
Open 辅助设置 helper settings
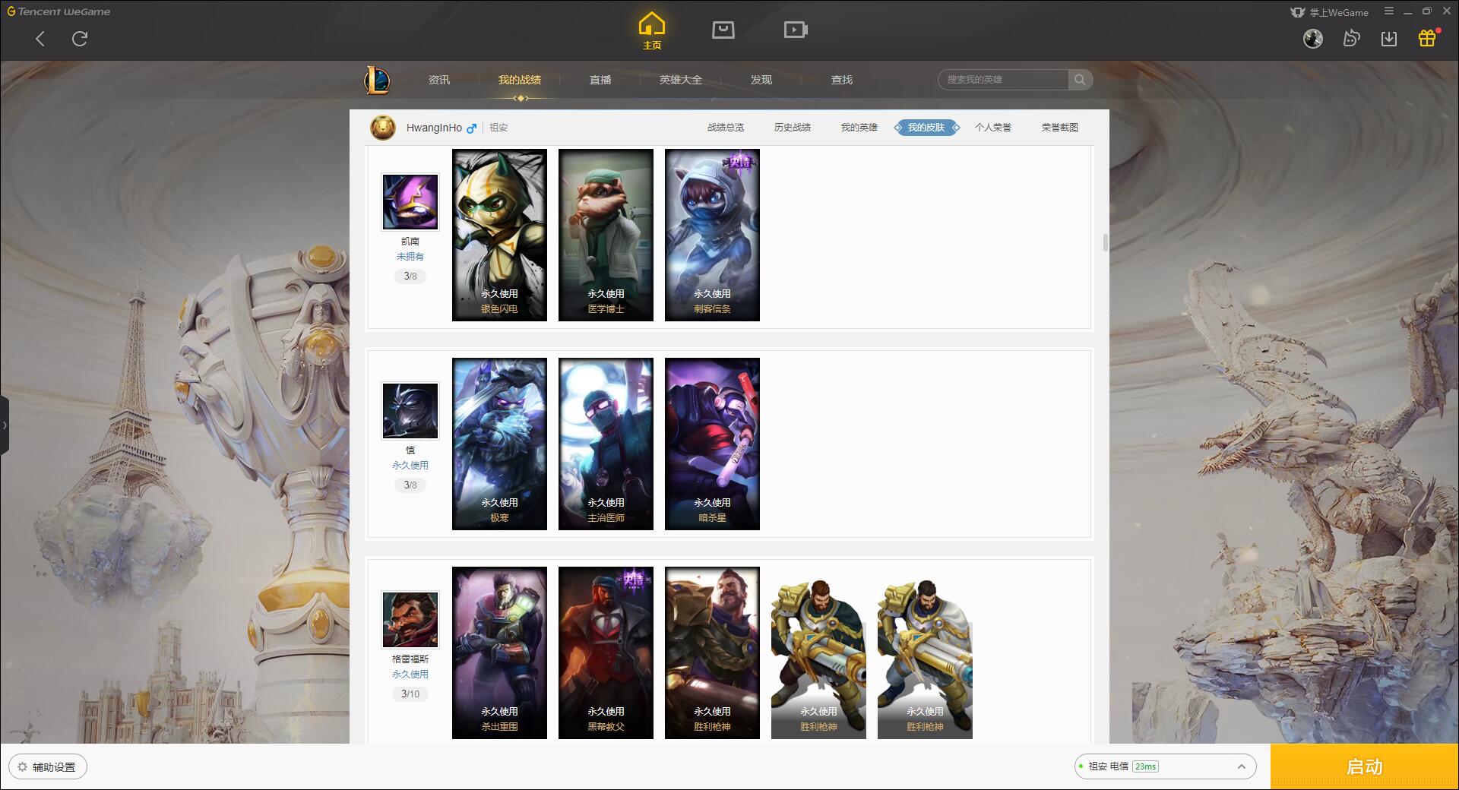(47, 766)
